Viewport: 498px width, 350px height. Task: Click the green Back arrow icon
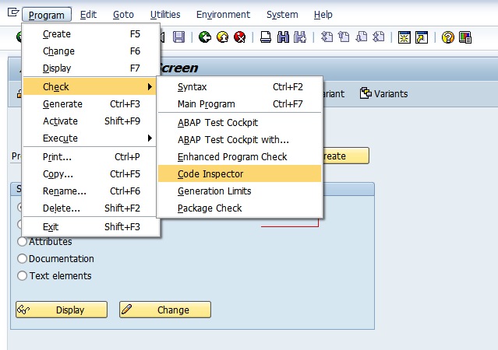(x=205, y=37)
